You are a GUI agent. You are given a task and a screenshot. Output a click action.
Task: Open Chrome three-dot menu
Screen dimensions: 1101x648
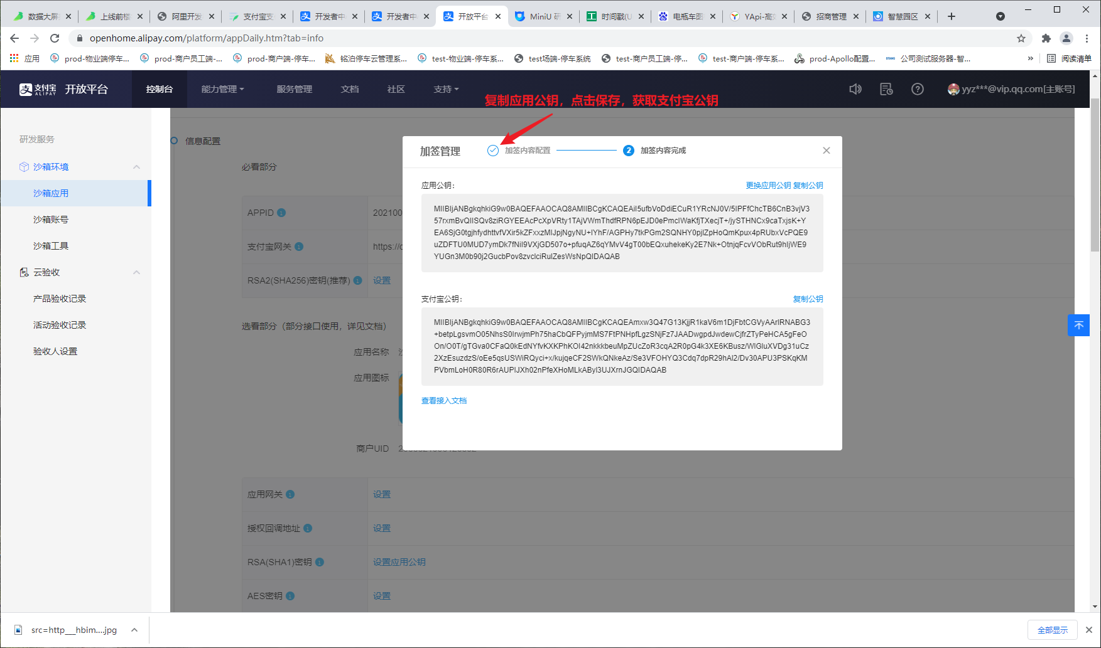pyautogui.click(x=1087, y=38)
